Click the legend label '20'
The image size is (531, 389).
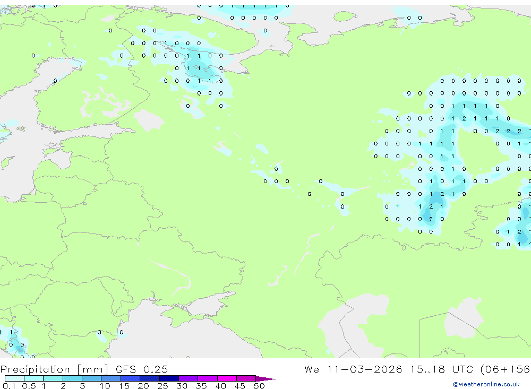pos(143,386)
